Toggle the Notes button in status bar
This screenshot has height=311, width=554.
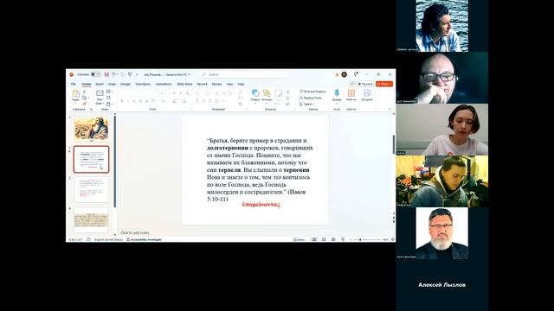click(299, 239)
